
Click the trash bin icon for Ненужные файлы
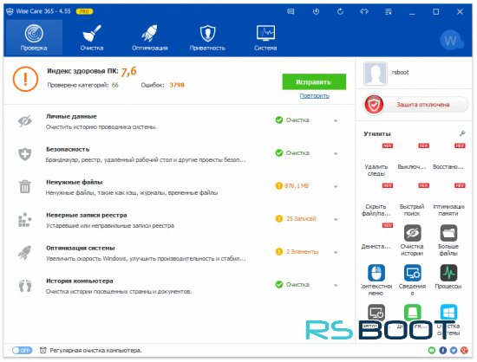point(25,186)
